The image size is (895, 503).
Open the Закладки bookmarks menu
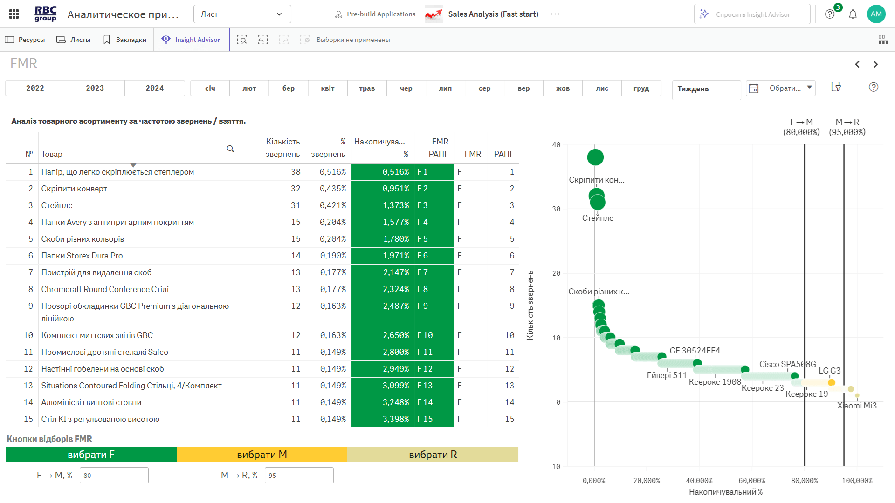click(124, 40)
